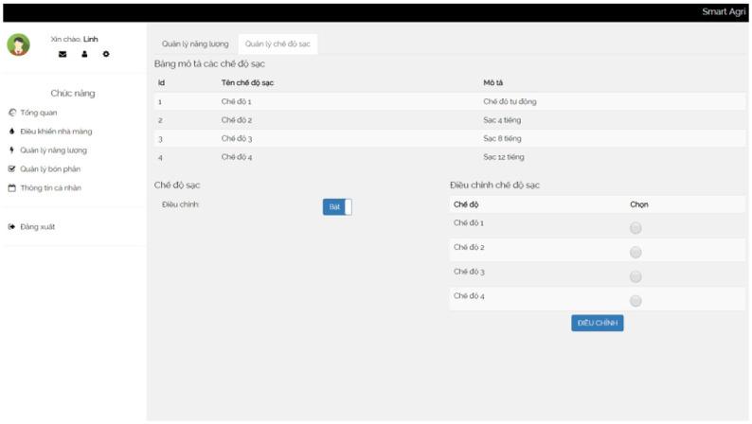752x424 pixels.
Task: Click the Đăng xuất logout icon
Action: click(11, 227)
